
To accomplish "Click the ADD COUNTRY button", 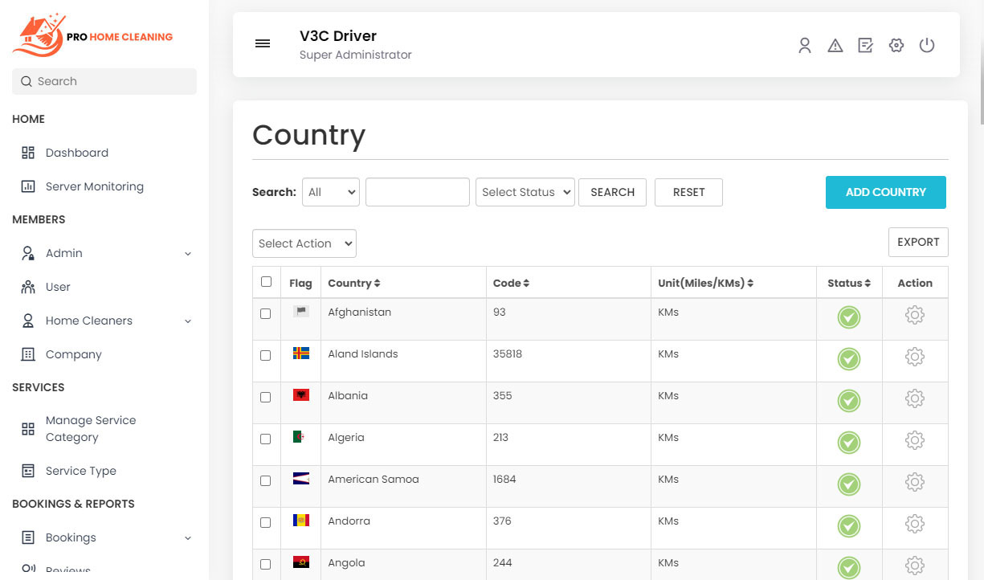I will click(885, 193).
